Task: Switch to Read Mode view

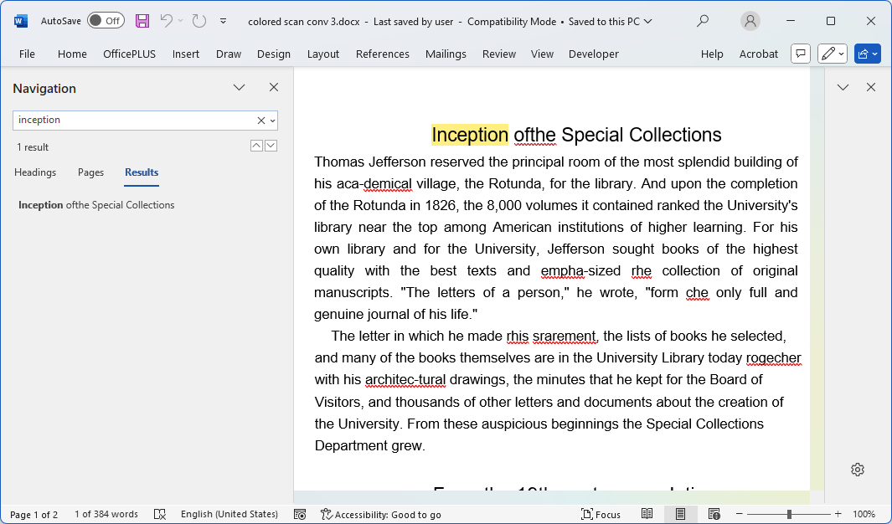Action: coord(647,514)
